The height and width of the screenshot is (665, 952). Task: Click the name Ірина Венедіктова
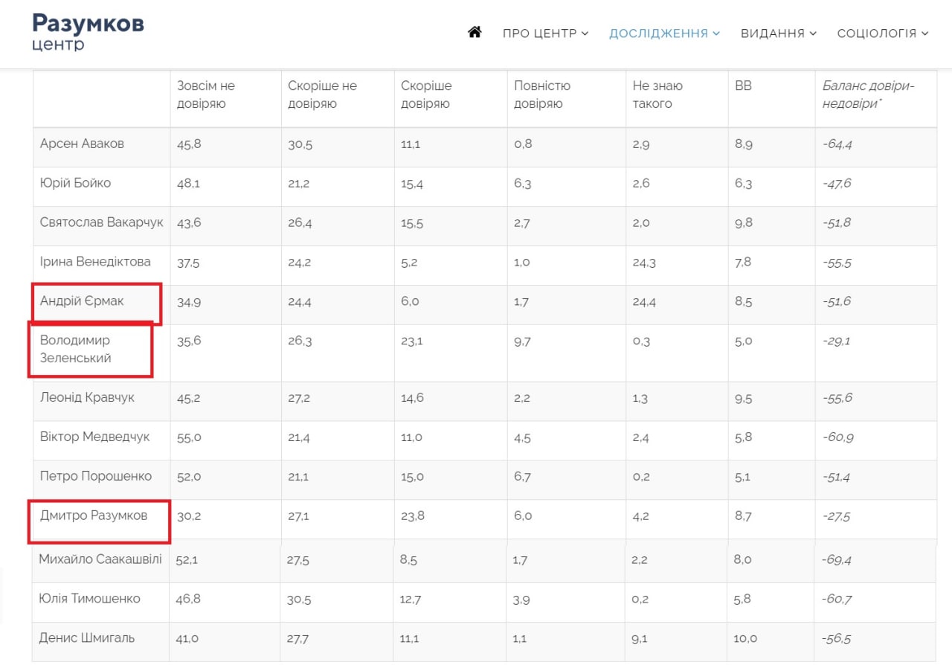(x=95, y=262)
